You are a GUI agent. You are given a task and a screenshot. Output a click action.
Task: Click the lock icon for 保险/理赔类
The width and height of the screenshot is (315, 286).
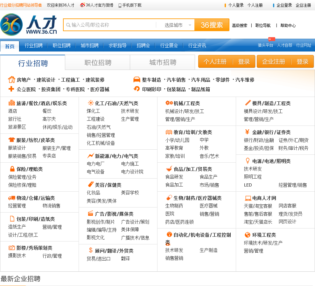click(12, 169)
